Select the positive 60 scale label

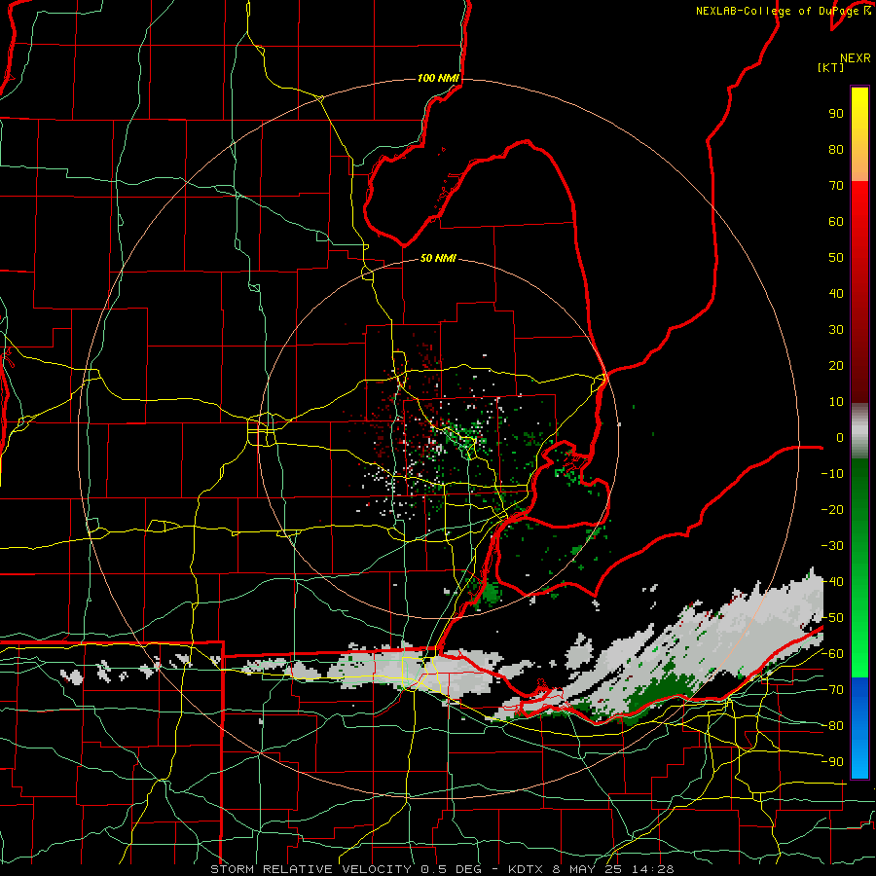click(x=836, y=221)
